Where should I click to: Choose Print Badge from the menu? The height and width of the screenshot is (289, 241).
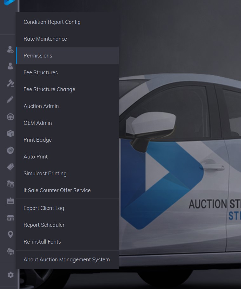[x=37, y=140]
